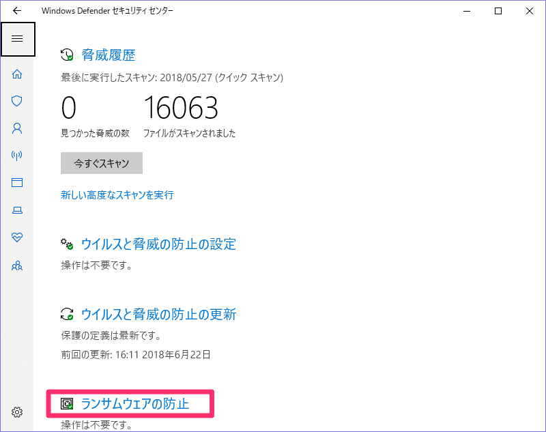Open the hamburger navigation menu
The height and width of the screenshot is (432, 546).
[18, 39]
